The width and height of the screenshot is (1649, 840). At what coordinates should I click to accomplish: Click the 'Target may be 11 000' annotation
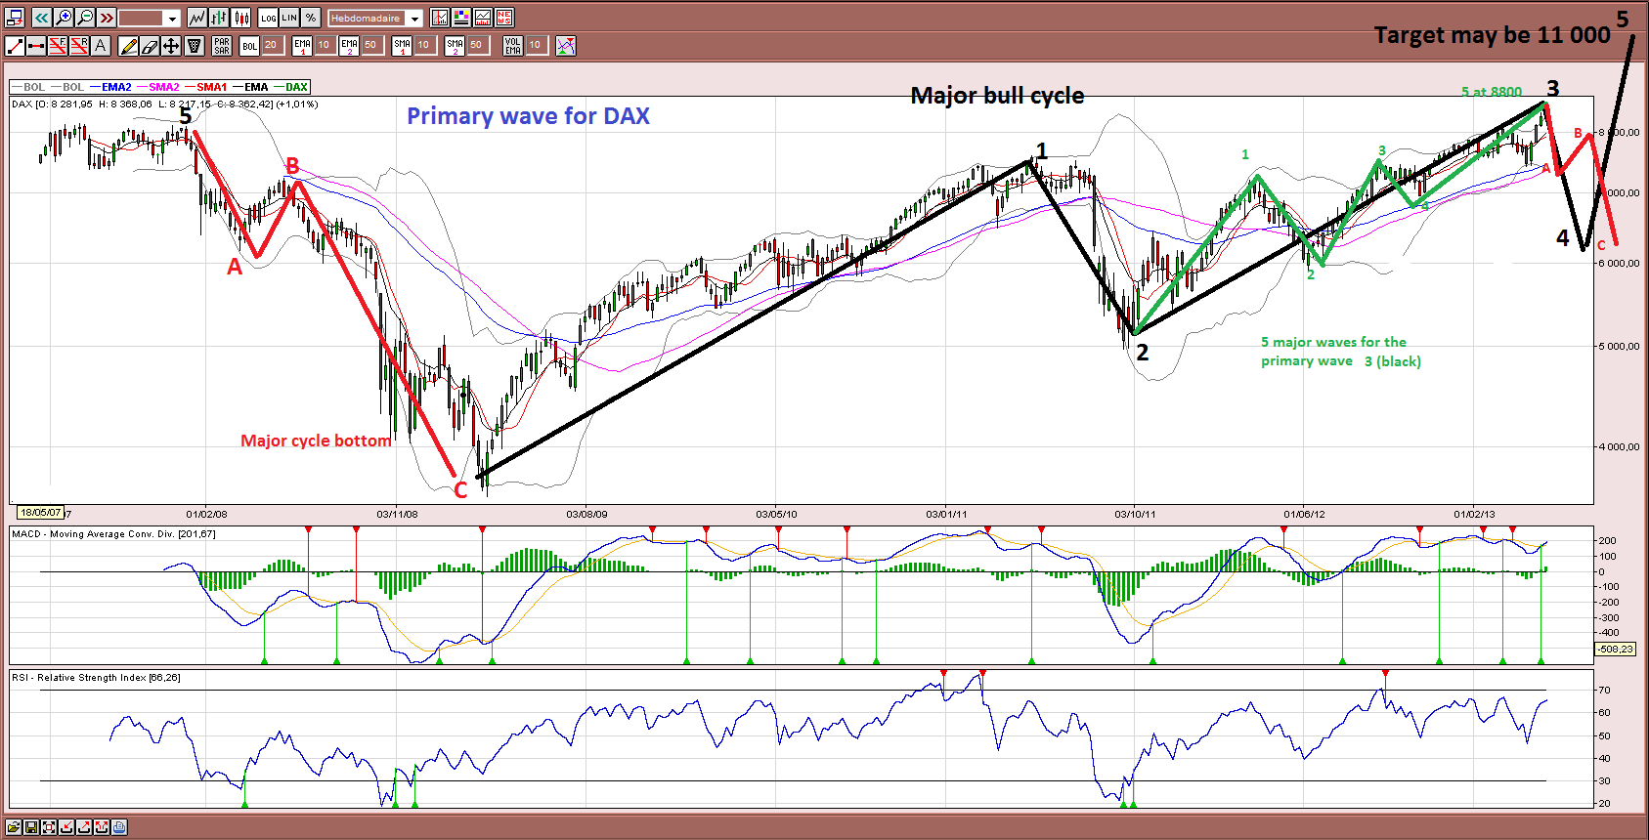click(1492, 35)
